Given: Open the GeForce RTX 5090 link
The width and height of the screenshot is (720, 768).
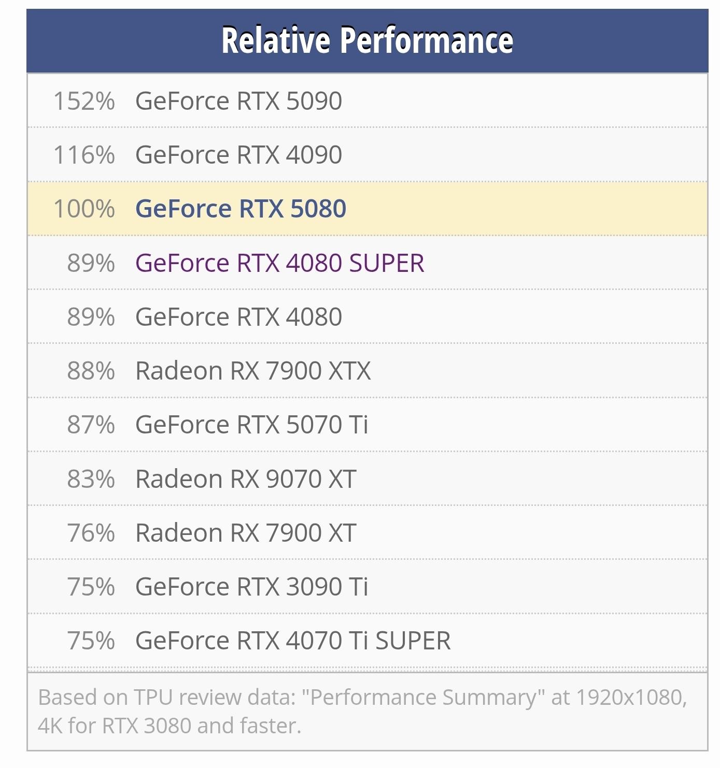Looking at the screenshot, I should pyautogui.click(x=238, y=101).
